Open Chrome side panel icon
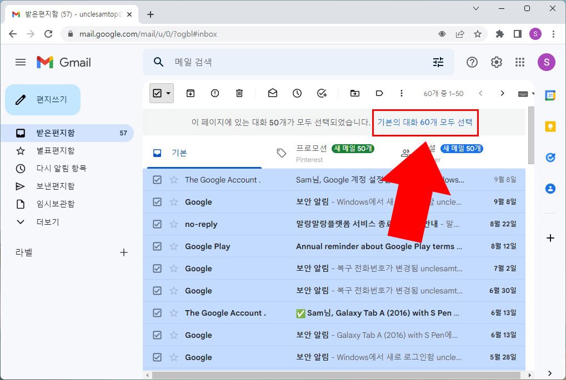The height and width of the screenshot is (380, 566). pos(518,34)
